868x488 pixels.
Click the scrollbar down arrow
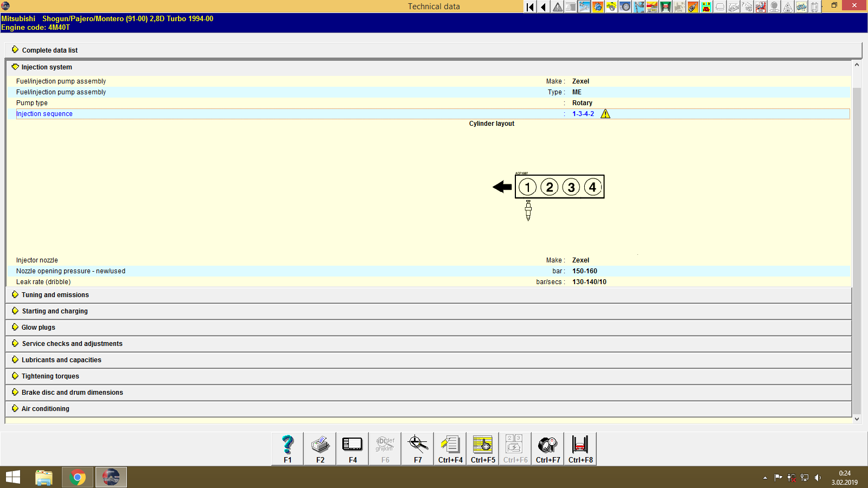[857, 419]
